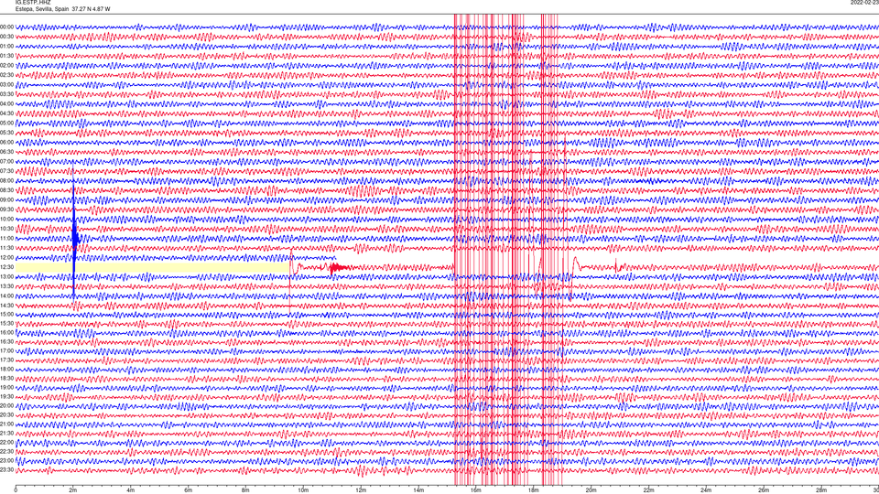This screenshot has width=879, height=494.
Task: Click the 16m axis tick label
Action: point(476,490)
